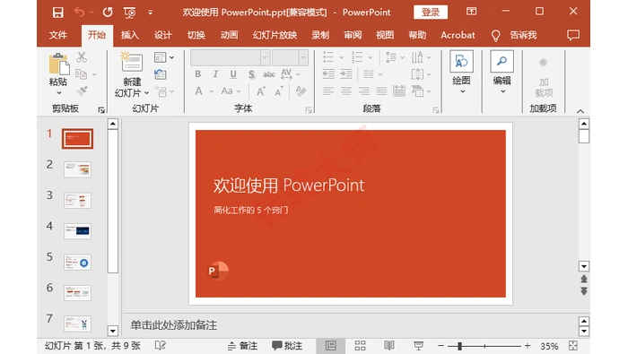Screen dimensions: 628x354
Task: Cut selection with the scissors icon
Action: 82,57
